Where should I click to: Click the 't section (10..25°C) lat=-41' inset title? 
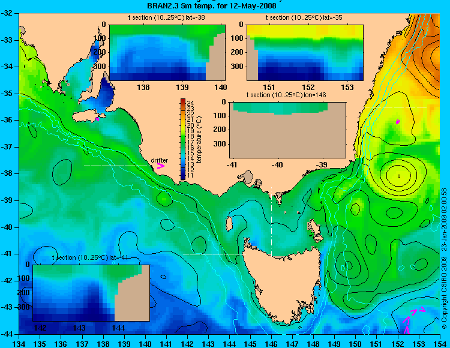(90, 257)
